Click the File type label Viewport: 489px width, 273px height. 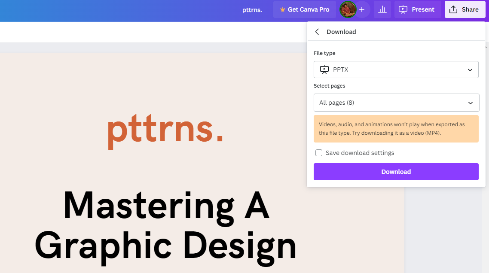pyautogui.click(x=324, y=53)
